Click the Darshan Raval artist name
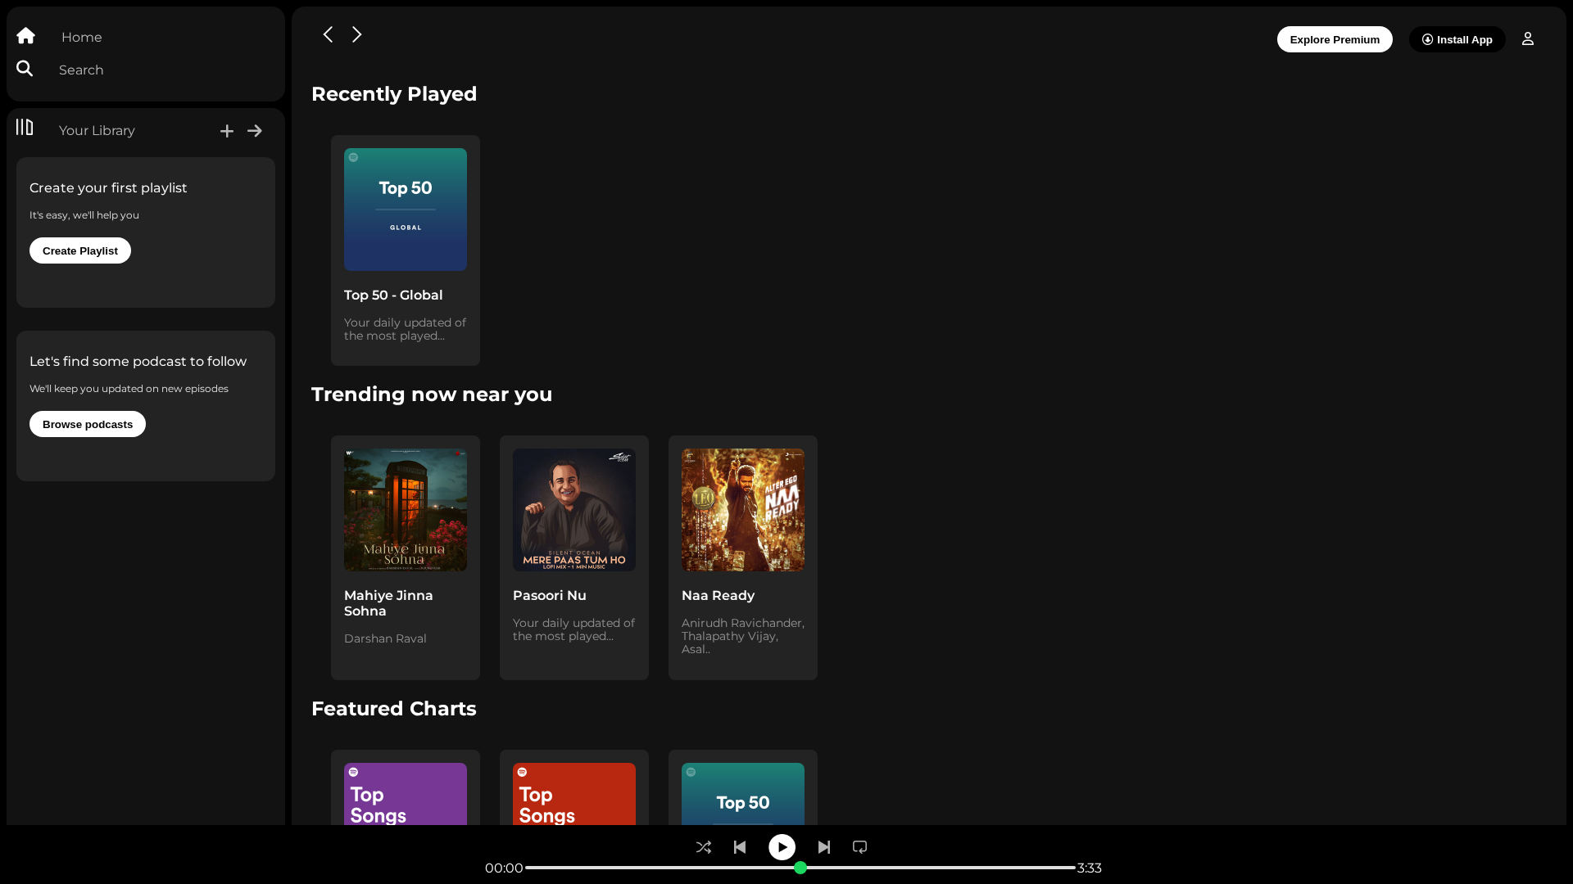This screenshot has height=884, width=1573. click(x=385, y=638)
